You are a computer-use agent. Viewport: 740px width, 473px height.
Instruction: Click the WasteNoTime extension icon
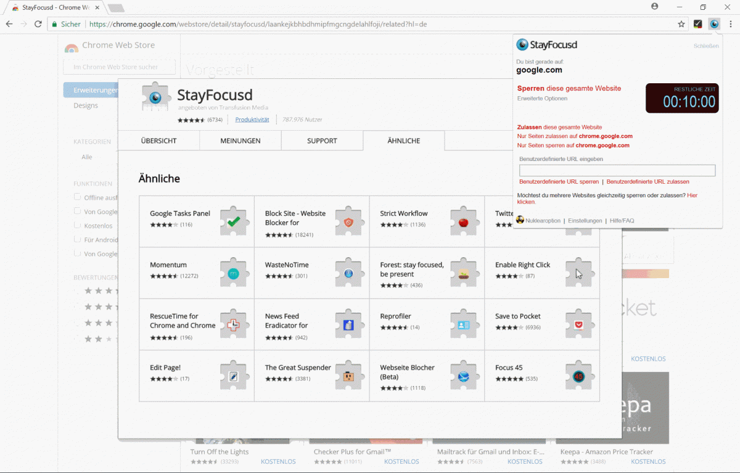pos(348,272)
